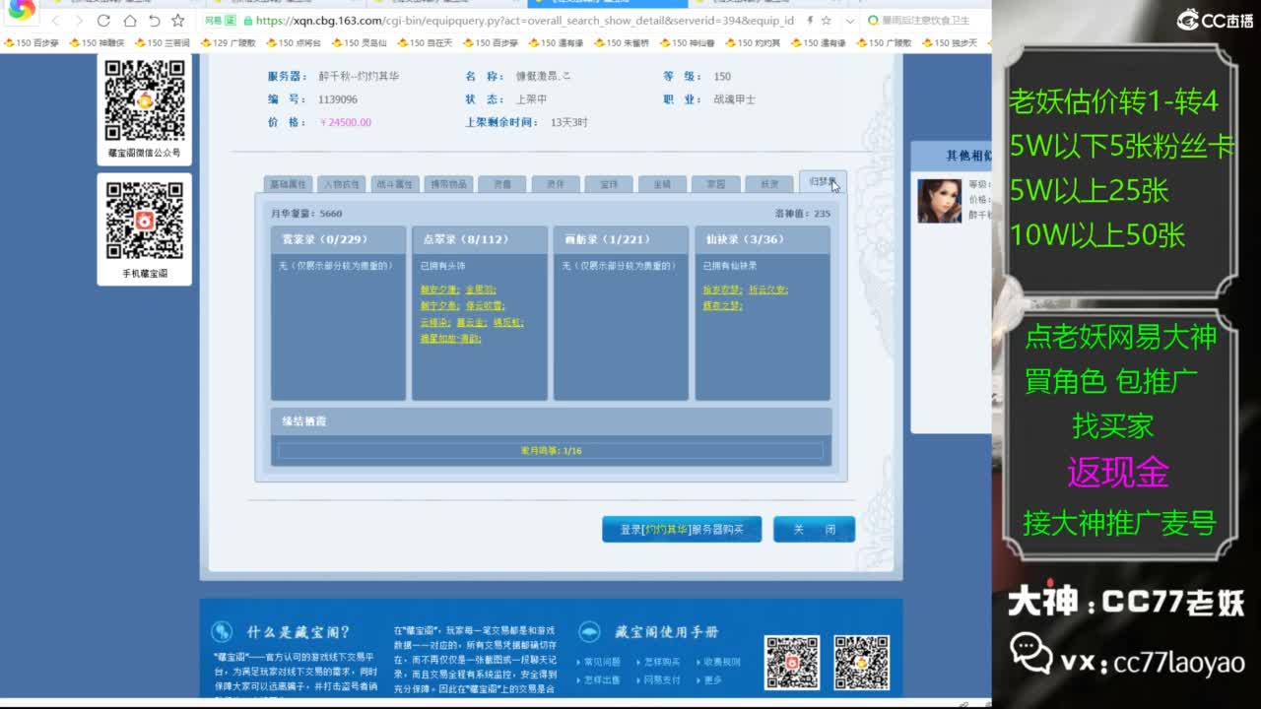Click the 手机藏宝阁 QR code
This screenshot has width=1261, height=709.
coord(145,221)
